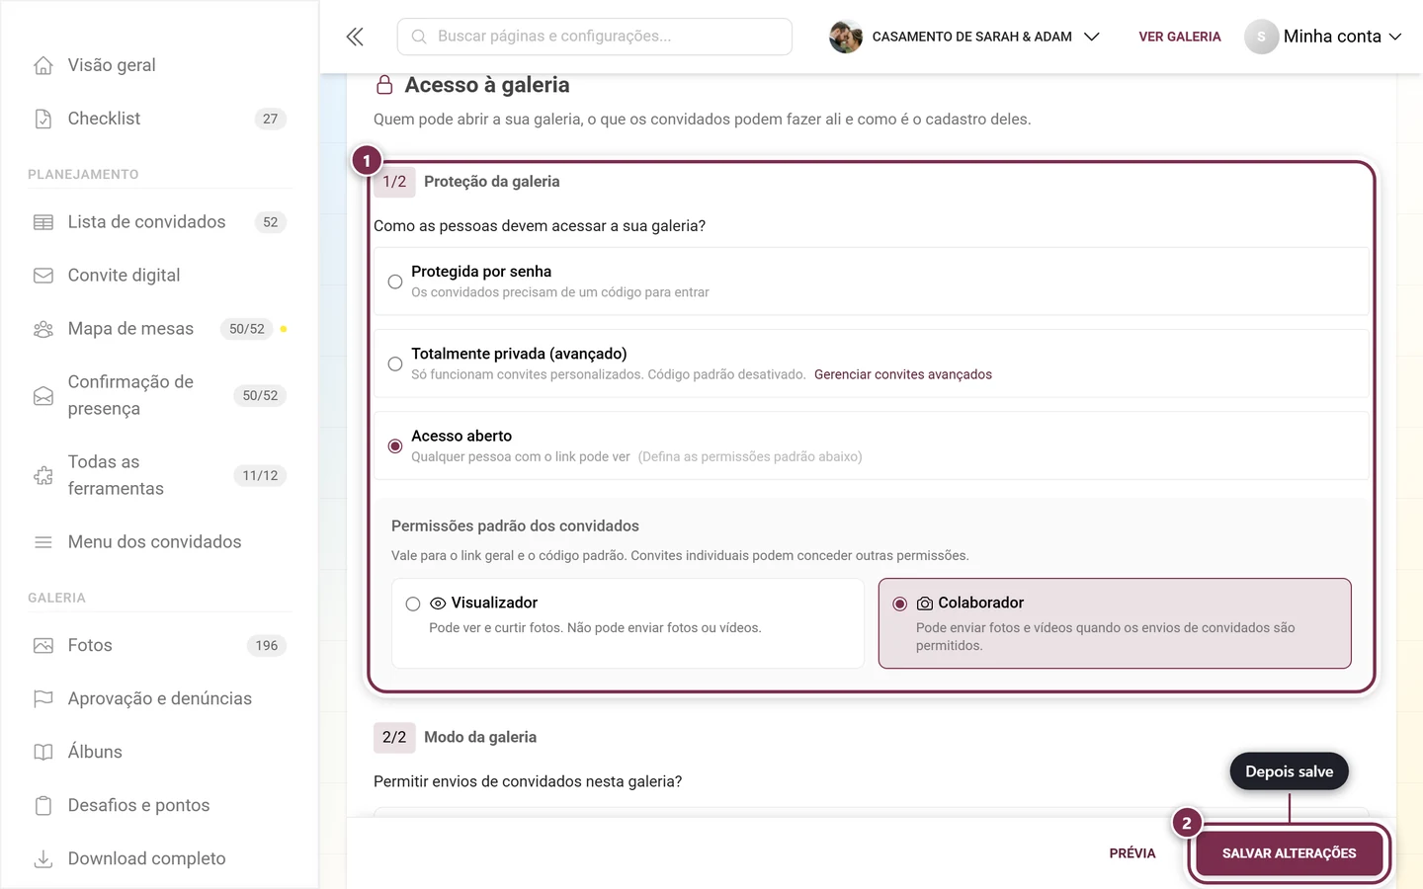
Task: Select Protegida por senha radio option
Action: (x=395, y=282)
